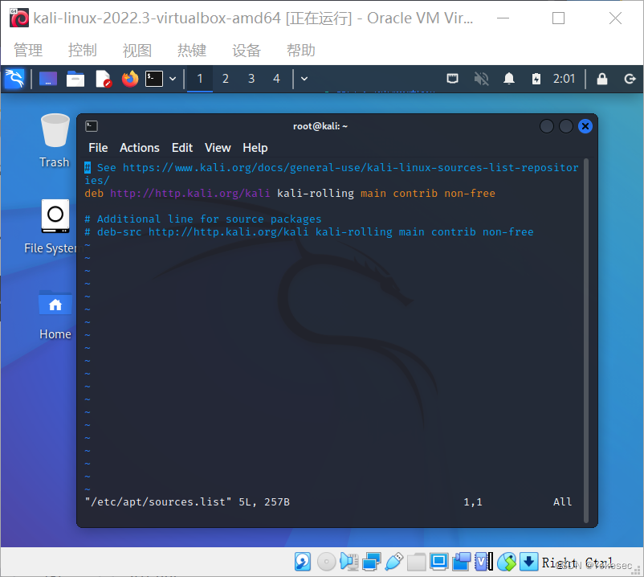The image size is (644, 577).
Task: Expand the workspace switcher dropdown arrow
Action: pos(304,79)
